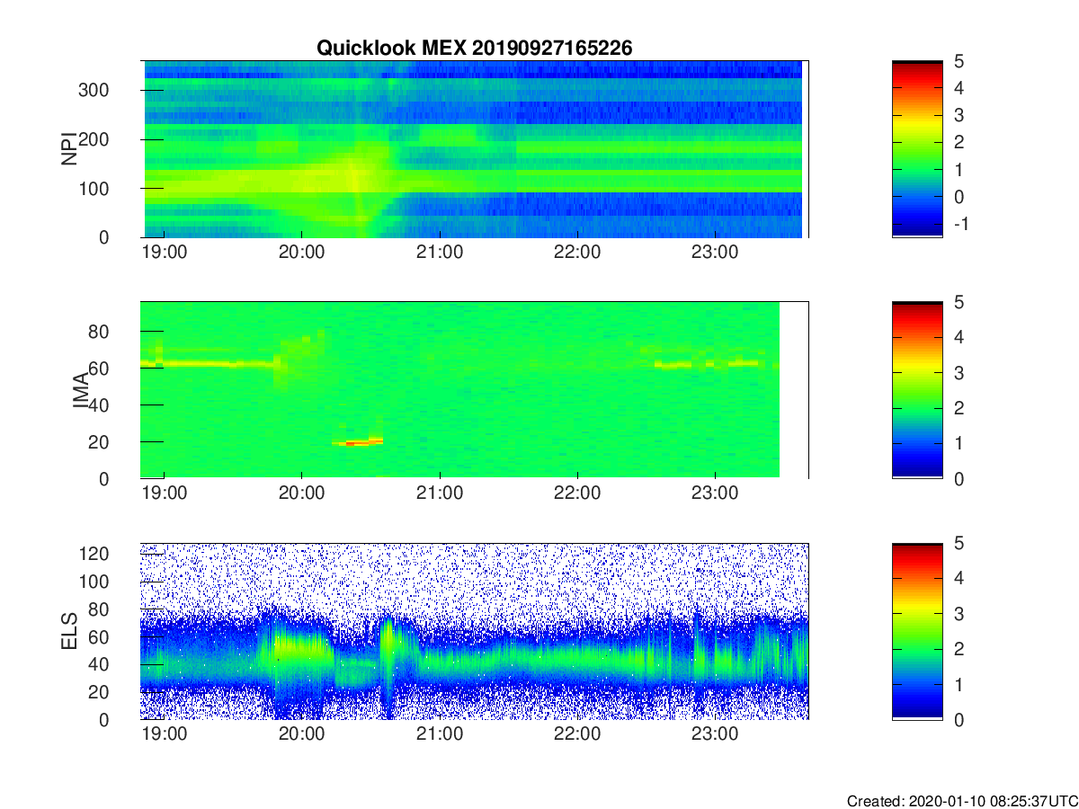Screen dimensions: 1079x809
Task: Select the NPI y-axis label
Action: (68, 149)
